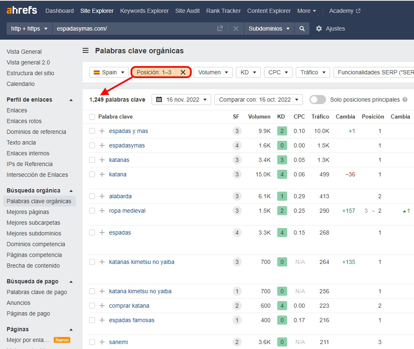Click help icon beside Solo posiciones principales

pyautogui.click(x=405, y=100)
